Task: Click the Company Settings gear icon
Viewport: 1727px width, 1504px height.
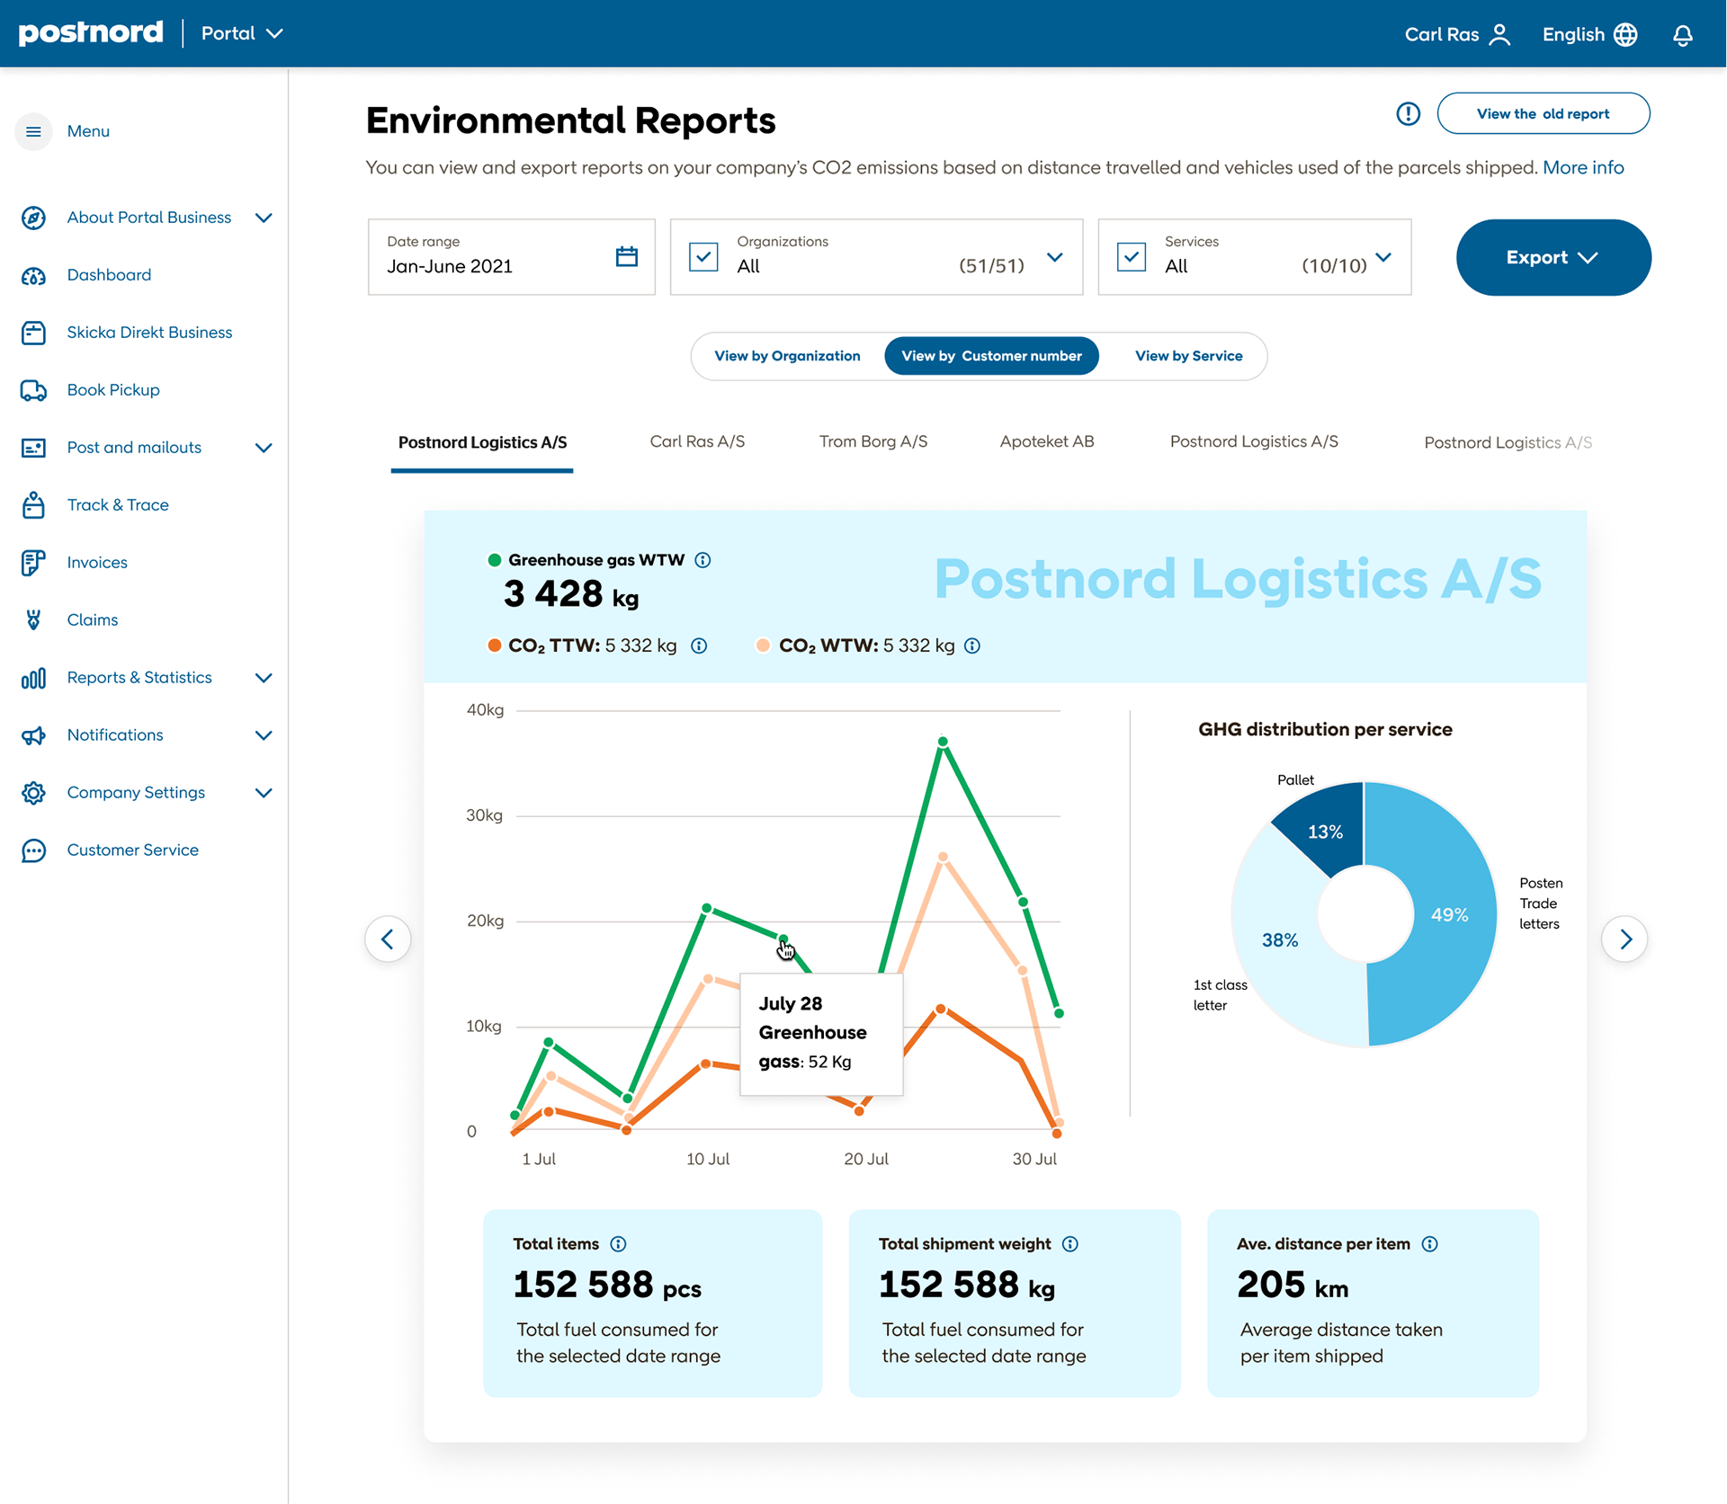Action: (33, 793)
